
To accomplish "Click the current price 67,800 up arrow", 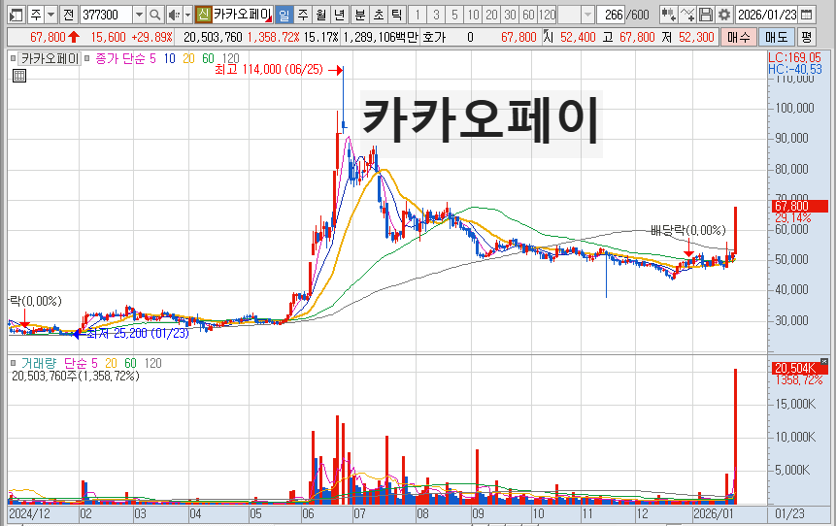I will [74, 37].
